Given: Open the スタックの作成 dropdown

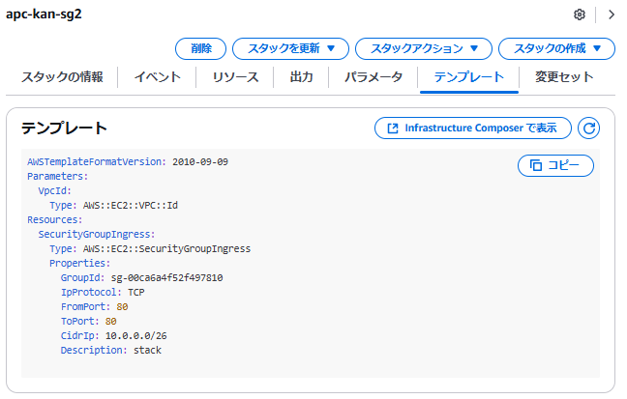Looking at the screenshot, I should [x=556, y=48].
